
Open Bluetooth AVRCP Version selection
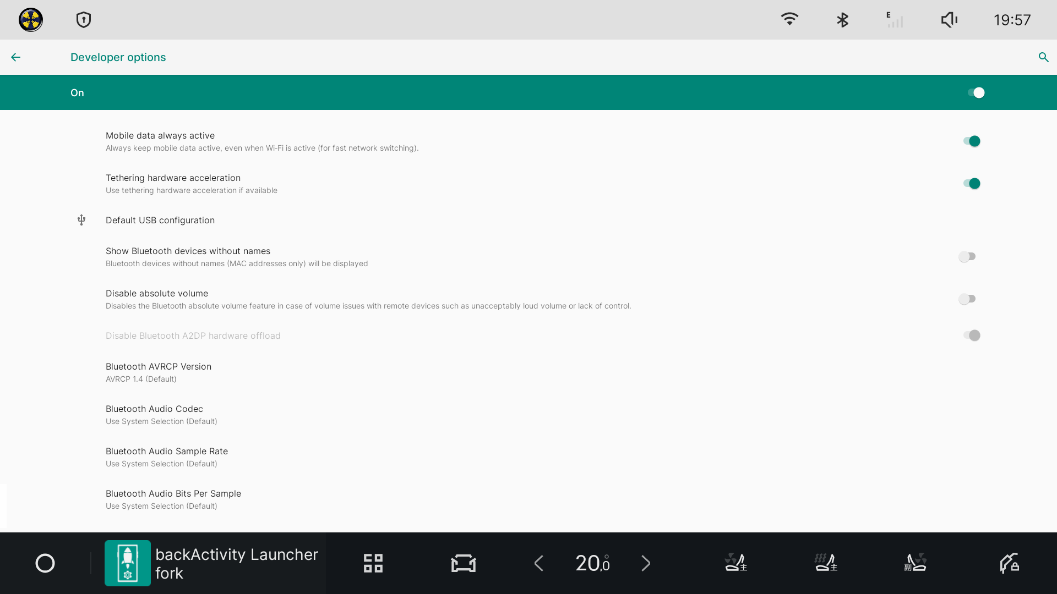159,372
